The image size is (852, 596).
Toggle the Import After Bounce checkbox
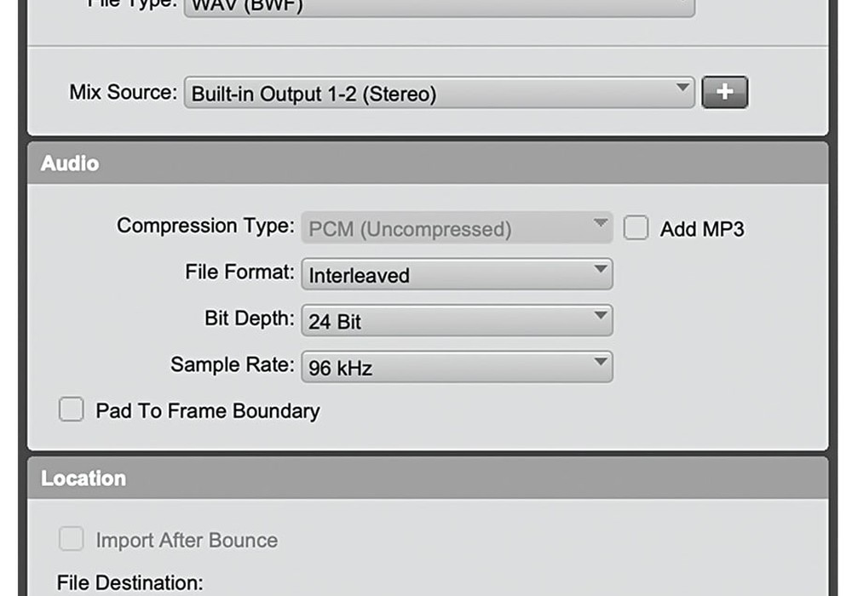pyautogui.click(x=71, y=540)
